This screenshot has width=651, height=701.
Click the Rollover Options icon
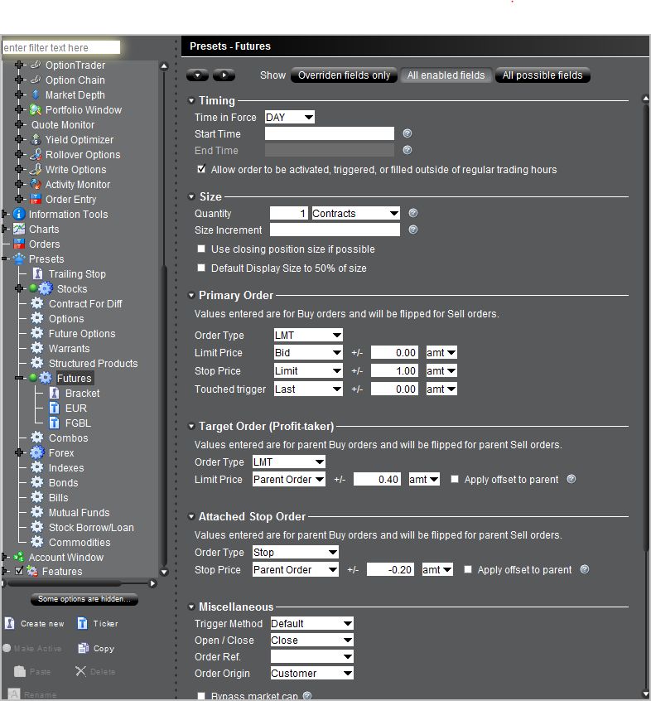click(36, 154)
